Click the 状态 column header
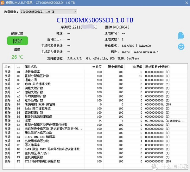This screenshot has width=190, height=172. pyautogui.click(x=8, y=67)
